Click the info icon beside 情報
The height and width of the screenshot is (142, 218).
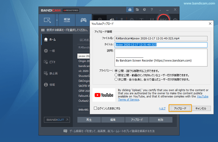46,85
